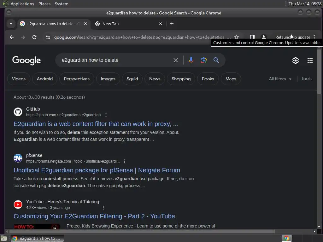The height and width of the screenshot is (242, 323).
Task: Expand the tab search dropdown
Action: 11,24
